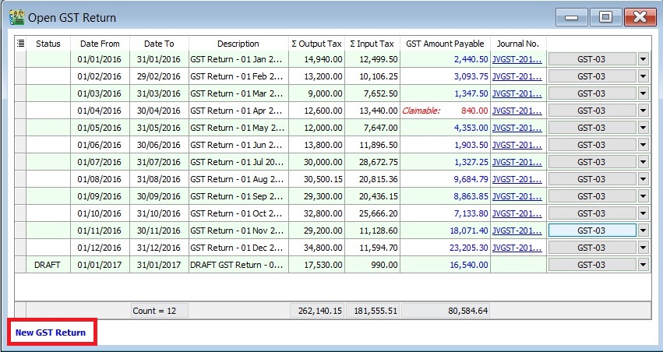Select the 01/08/2016 date from cell
This screenshot has height=352, width=663.
coord(100,179)
